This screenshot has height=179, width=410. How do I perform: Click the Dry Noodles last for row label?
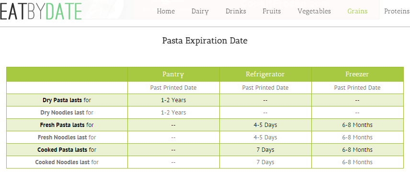coord(67,113)
